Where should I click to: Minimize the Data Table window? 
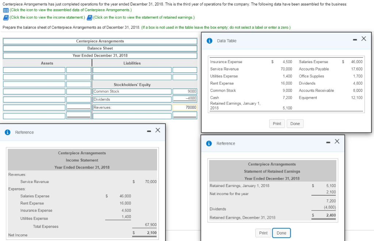(x=355, y=40)
